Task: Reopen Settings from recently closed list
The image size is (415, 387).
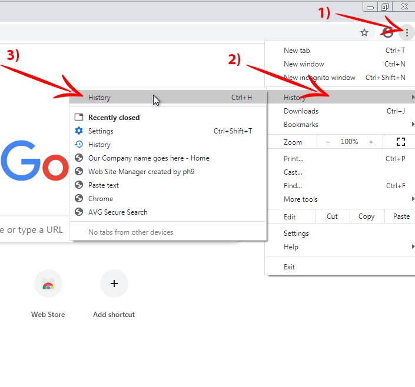Action: point(101,131)
